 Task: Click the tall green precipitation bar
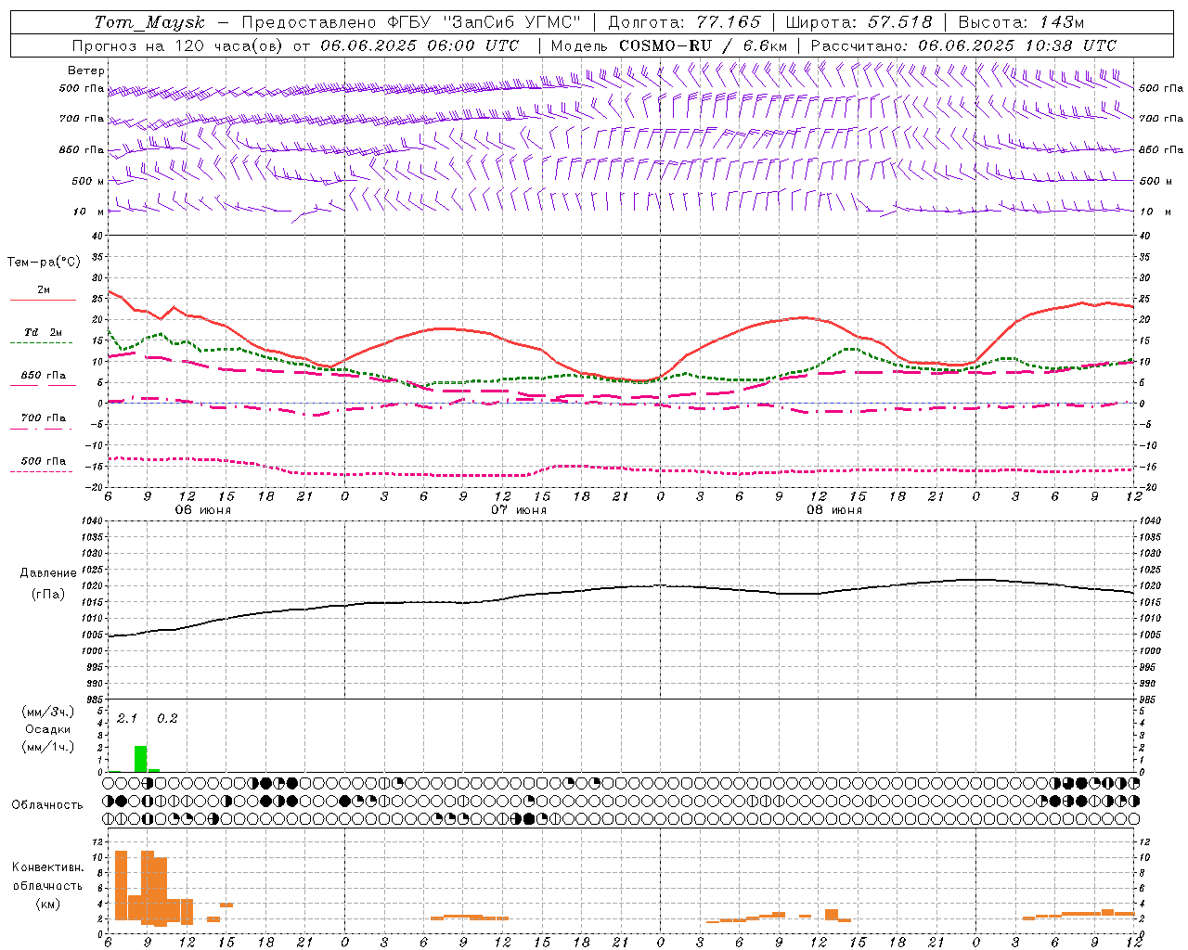pos(140,759)
